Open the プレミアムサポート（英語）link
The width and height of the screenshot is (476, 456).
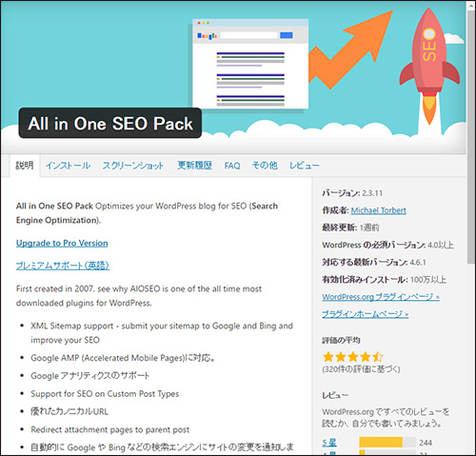[x=63, y=266]
